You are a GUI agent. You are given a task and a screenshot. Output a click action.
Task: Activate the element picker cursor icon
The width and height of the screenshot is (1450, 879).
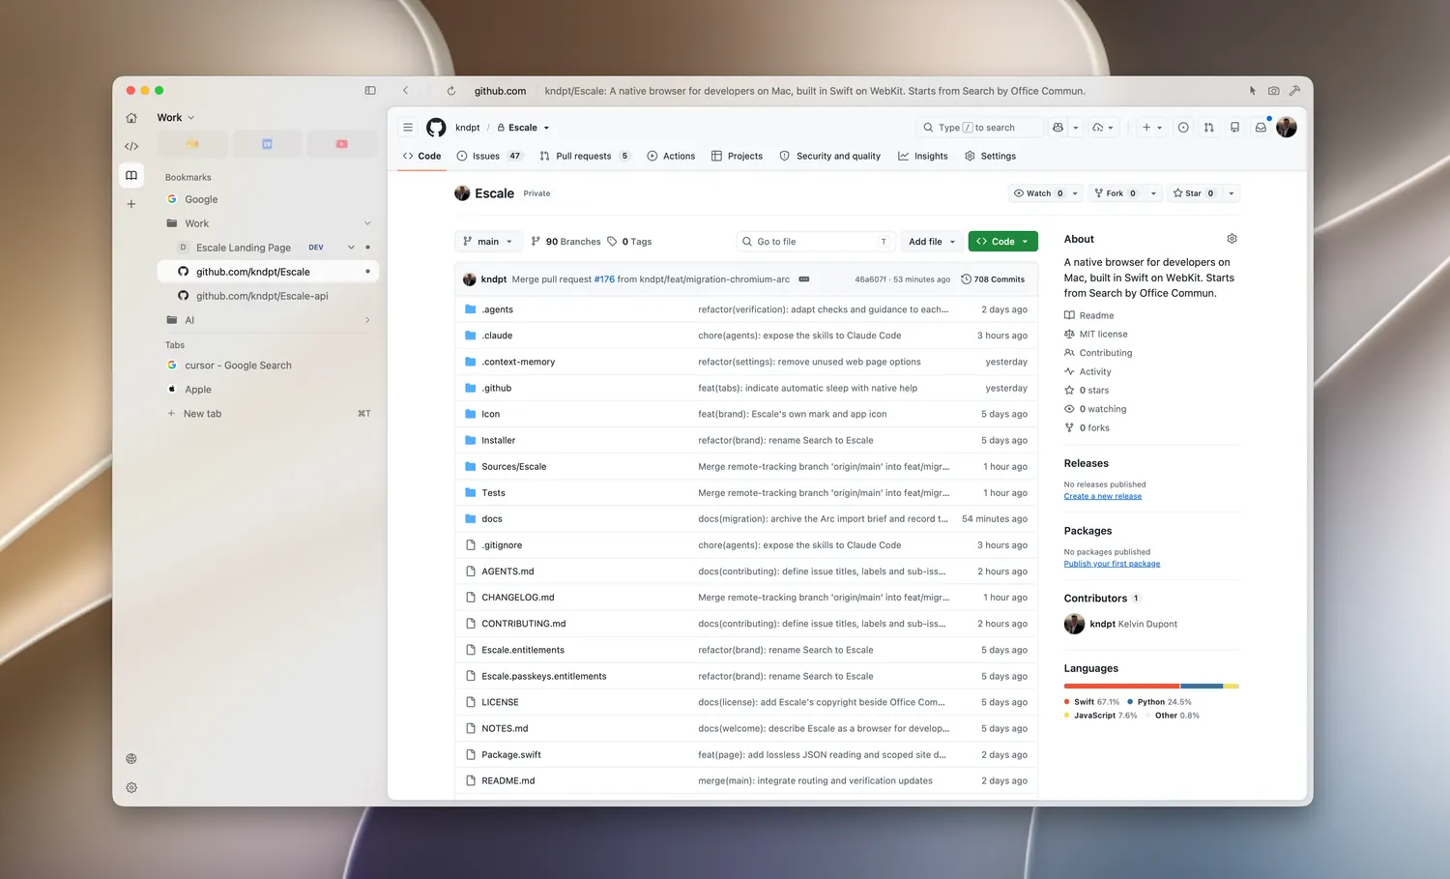coord(1253,91)
